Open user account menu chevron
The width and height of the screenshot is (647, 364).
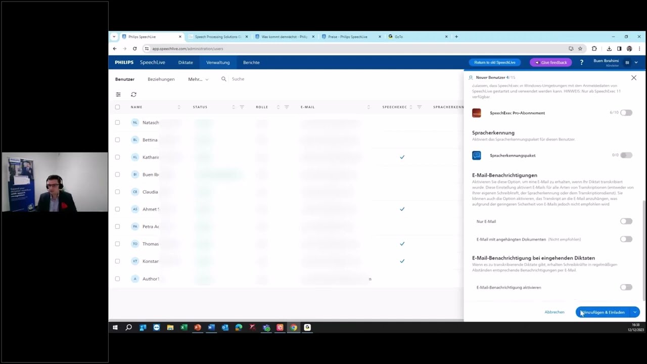pyautogui.click(x=636, y=62)
